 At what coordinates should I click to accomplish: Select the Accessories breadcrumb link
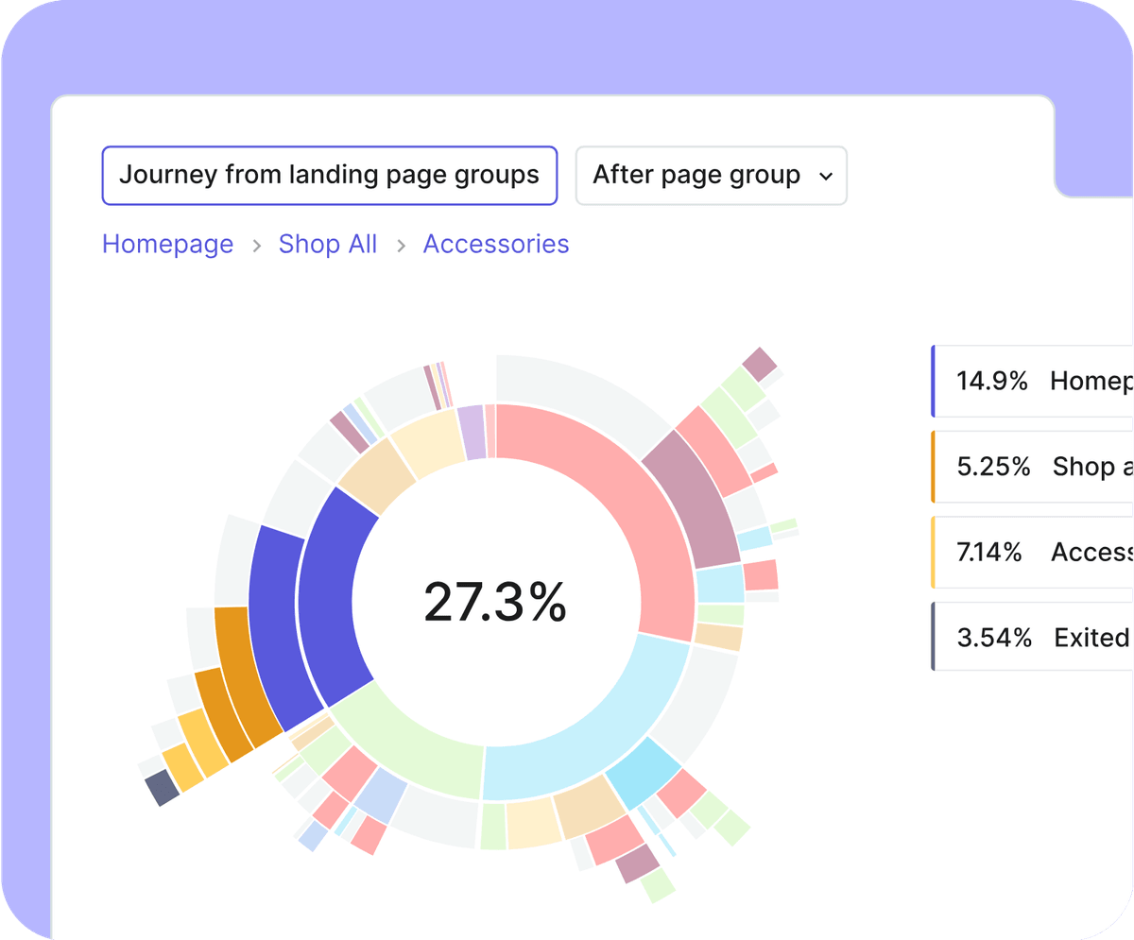[495, 244]
